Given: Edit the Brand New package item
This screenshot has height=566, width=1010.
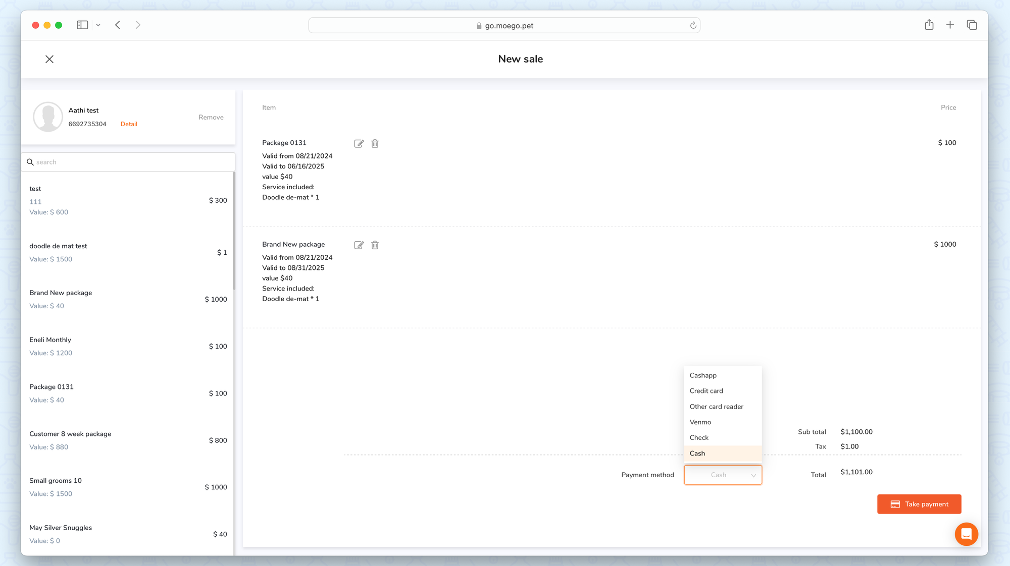Looking at the screenshot, I should click(x=359, y=245).
